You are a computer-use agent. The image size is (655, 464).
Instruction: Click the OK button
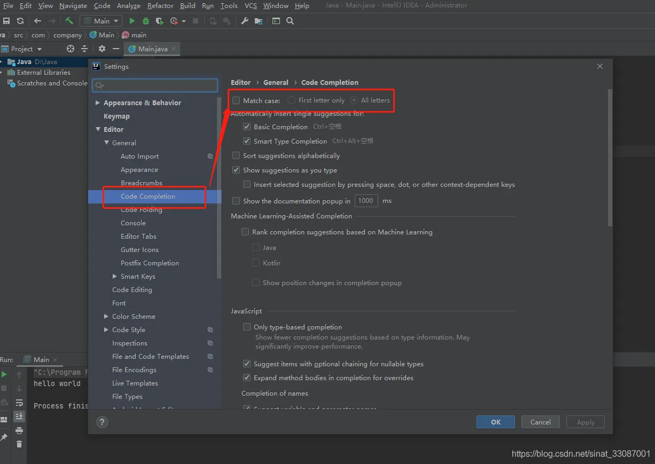click(x=496, y=422)
